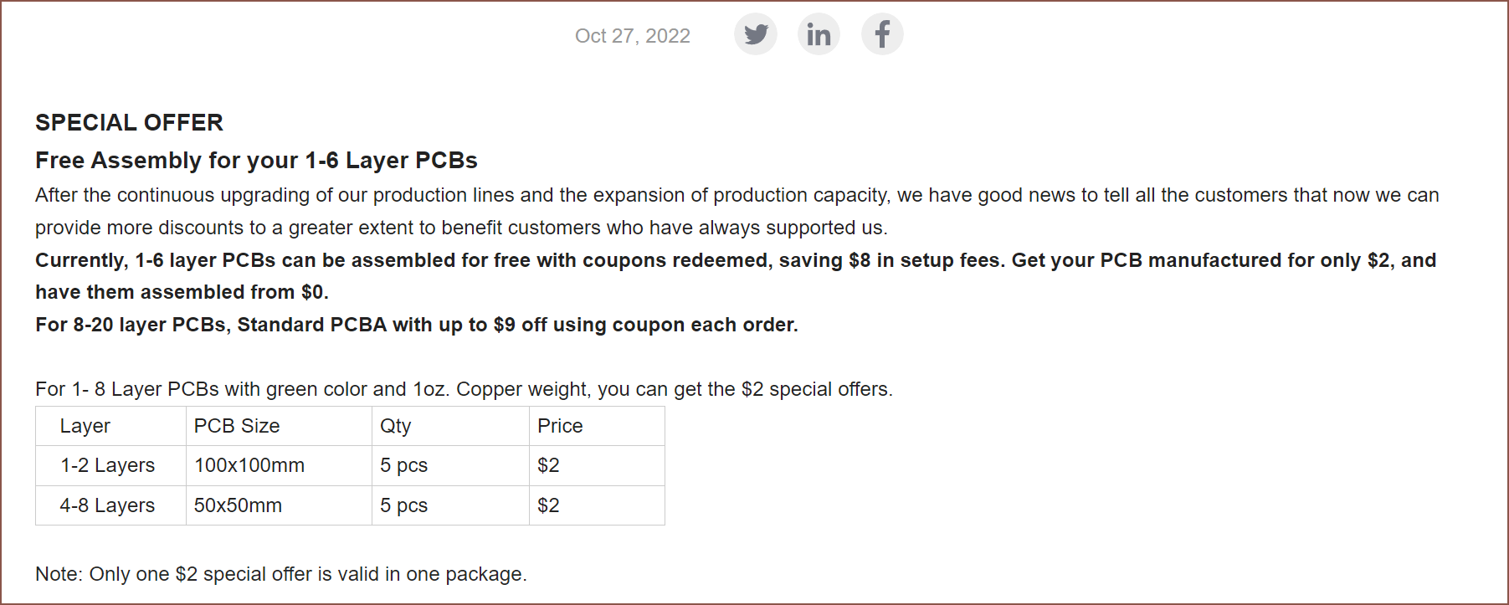Screen dimensions: 1509x605
Task: Click the green color and 1oz copper sentence
Action: [464, 389]
